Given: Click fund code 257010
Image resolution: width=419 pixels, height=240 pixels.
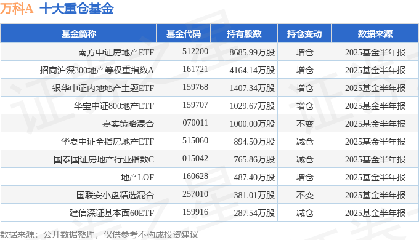Looking at the screenshot, I should [x=195, y=194].
